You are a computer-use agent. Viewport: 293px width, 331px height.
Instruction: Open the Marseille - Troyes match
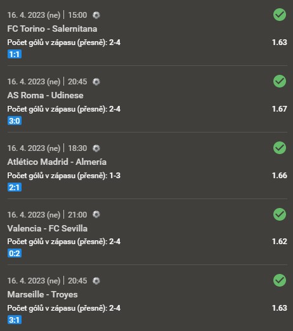tap(42, 295)
